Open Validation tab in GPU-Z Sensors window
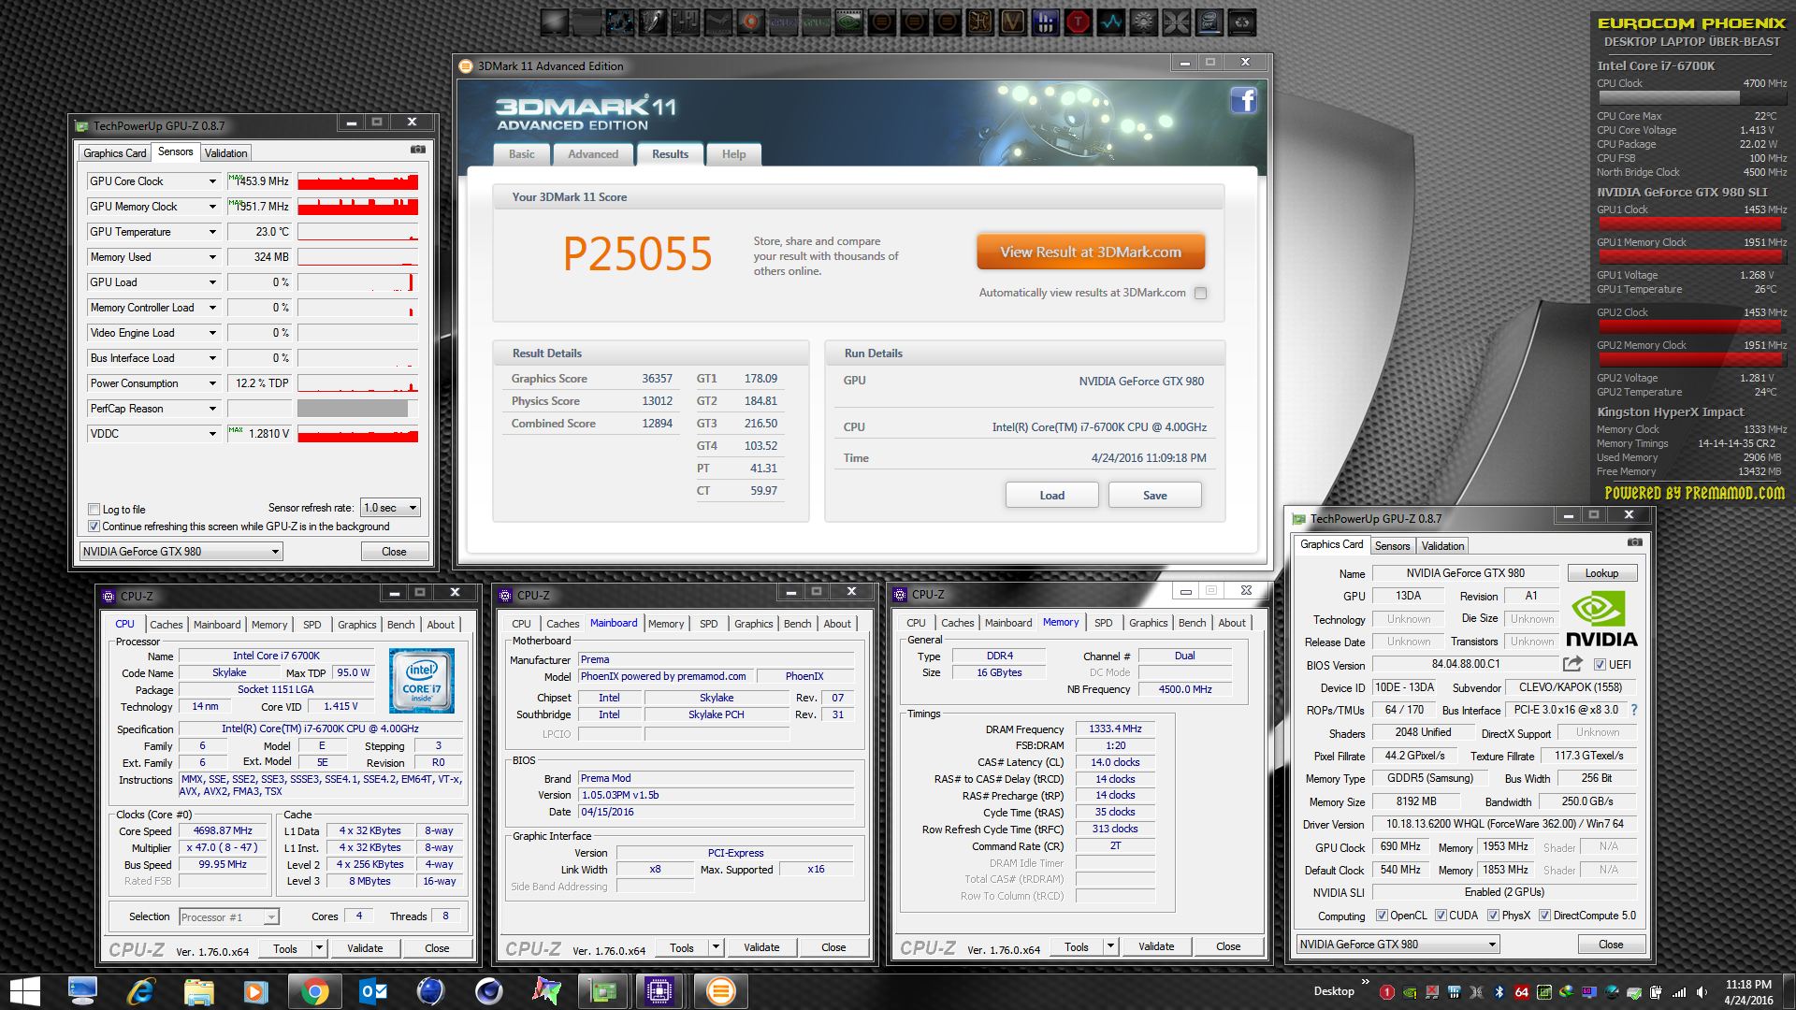The height and width of the screenshot is (1010, 1796). click(226, 153)
